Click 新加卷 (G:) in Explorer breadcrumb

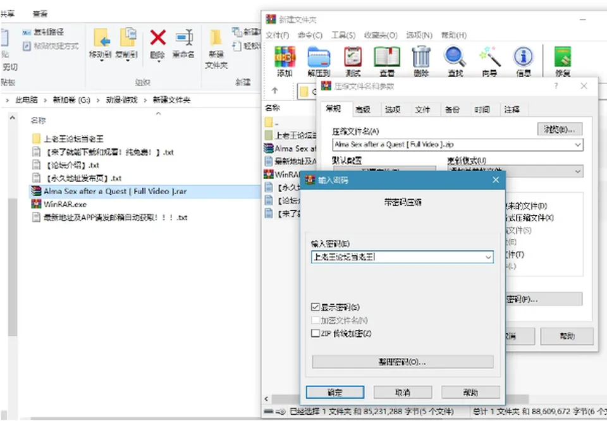click(71, 100)
